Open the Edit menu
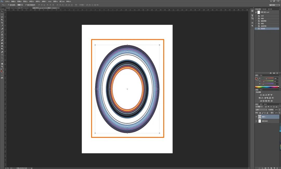The image size is (281, 169). 14,2
